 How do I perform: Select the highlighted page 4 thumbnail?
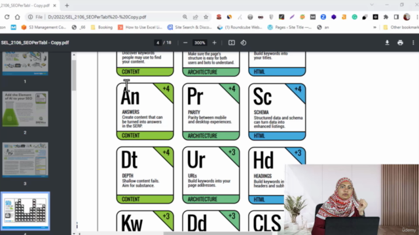[25, 211]
